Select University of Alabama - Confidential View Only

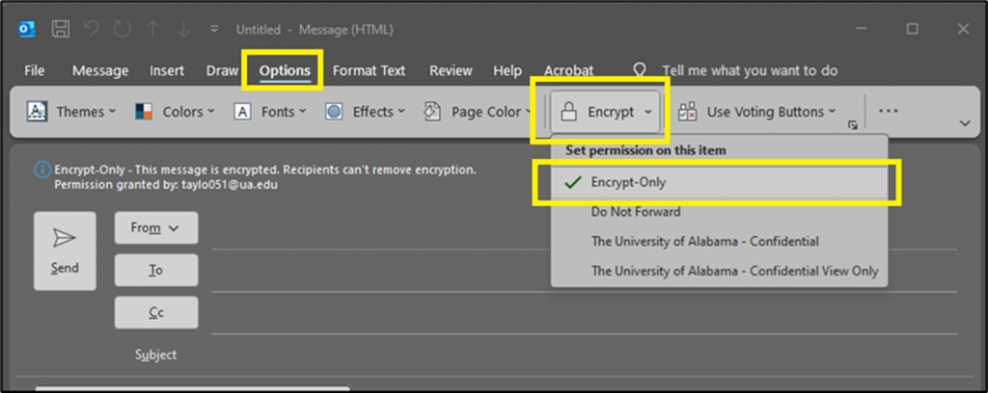(x=734, y=271)
